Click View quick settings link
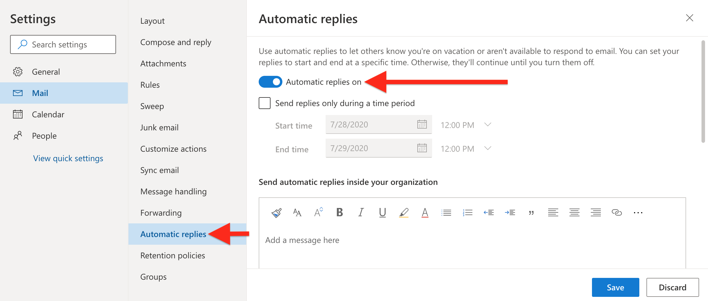The width and height of the screenshot is (708, 301). (x=68, y=158)
